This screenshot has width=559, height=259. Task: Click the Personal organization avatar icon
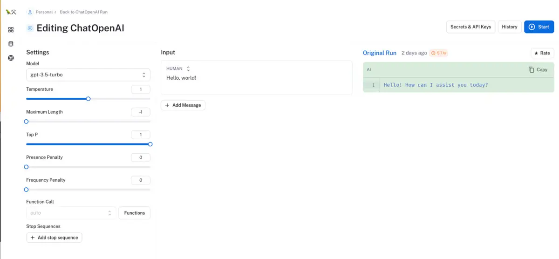(30, 12)
